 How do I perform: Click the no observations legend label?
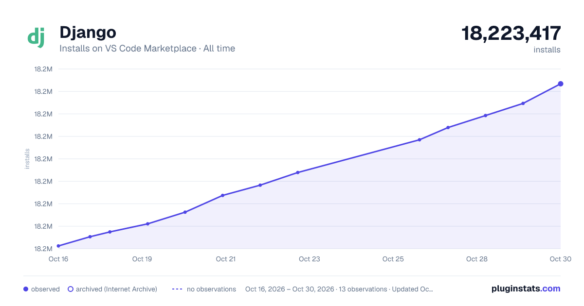click(x=211, y=289)
